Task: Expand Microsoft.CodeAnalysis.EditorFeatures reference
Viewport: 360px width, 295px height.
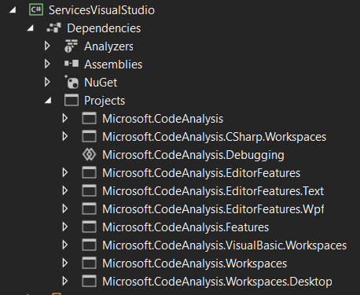Action: [x=65, y=172]
